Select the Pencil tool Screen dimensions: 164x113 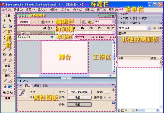click(x=5, y=49)
